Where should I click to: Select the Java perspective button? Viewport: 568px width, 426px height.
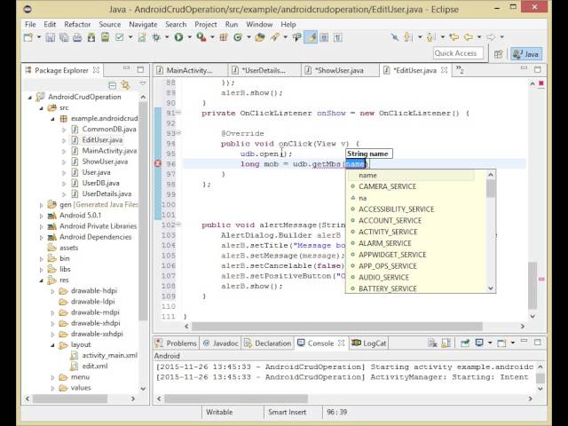(526, 54)
